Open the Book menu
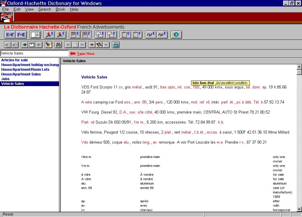The width and height of the screenshot is (302, 217). point(60,9)
